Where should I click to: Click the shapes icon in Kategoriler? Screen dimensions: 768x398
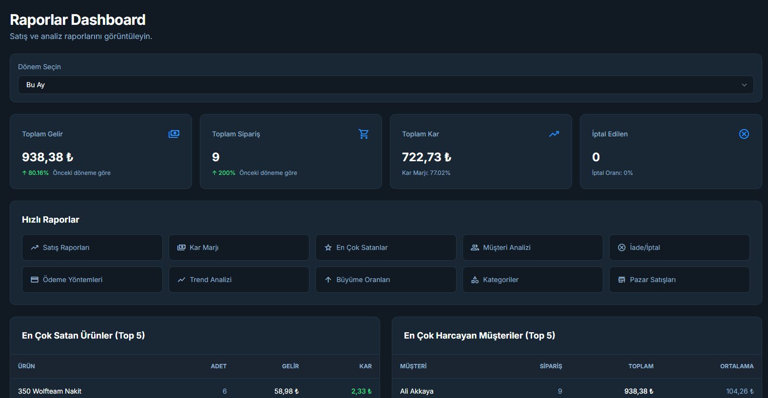point(475,280)
